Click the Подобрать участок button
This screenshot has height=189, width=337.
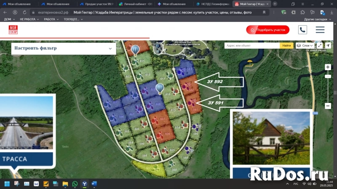(268, 30)
